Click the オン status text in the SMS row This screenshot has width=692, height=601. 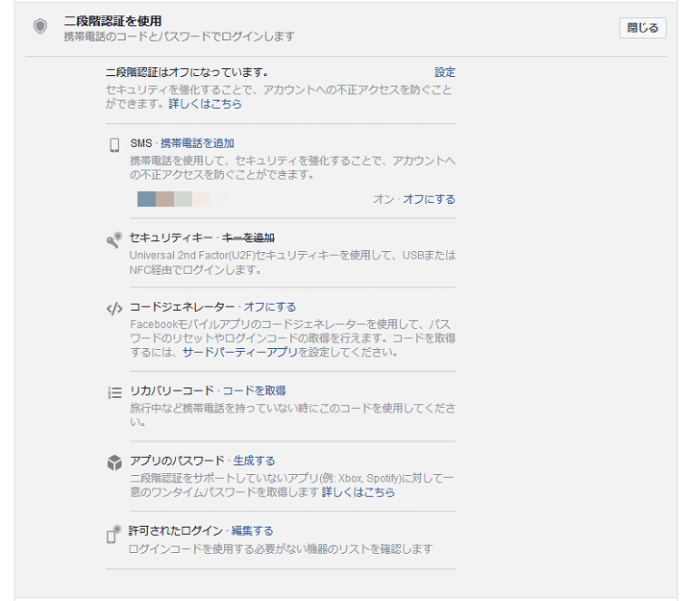[x=383, y=200]
